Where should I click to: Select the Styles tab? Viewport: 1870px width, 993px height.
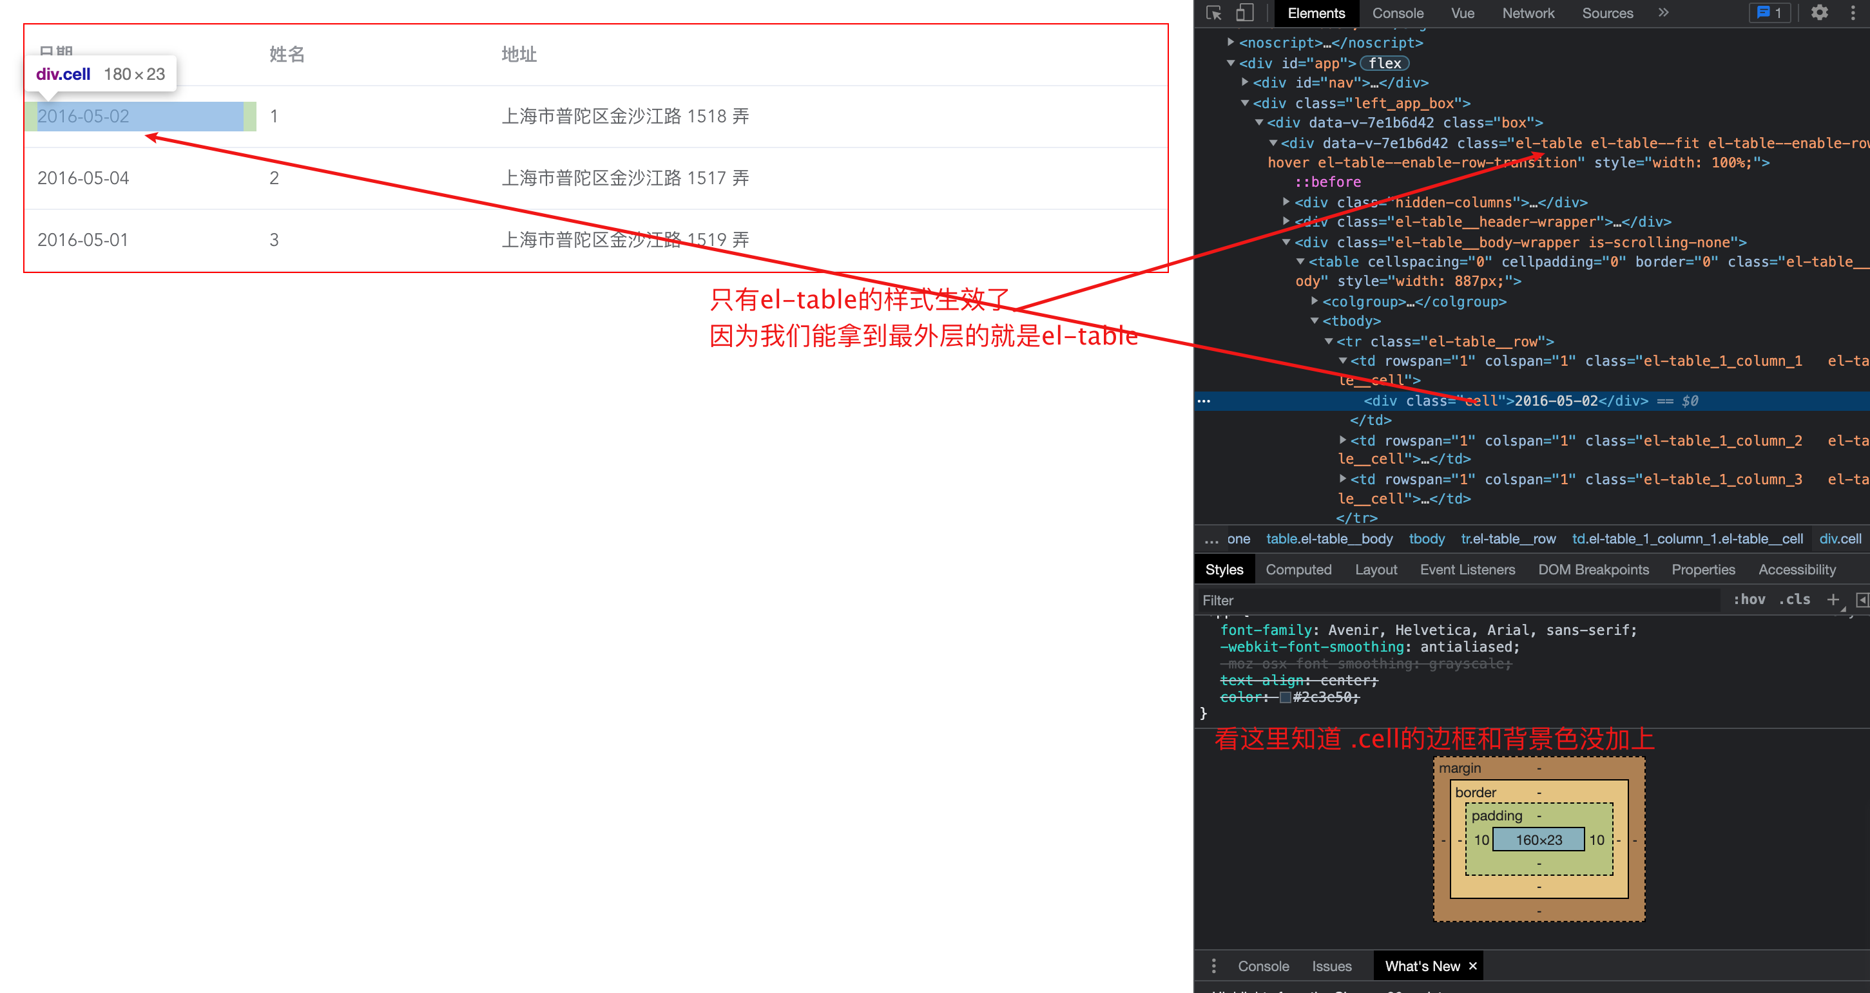point(1224,569)
